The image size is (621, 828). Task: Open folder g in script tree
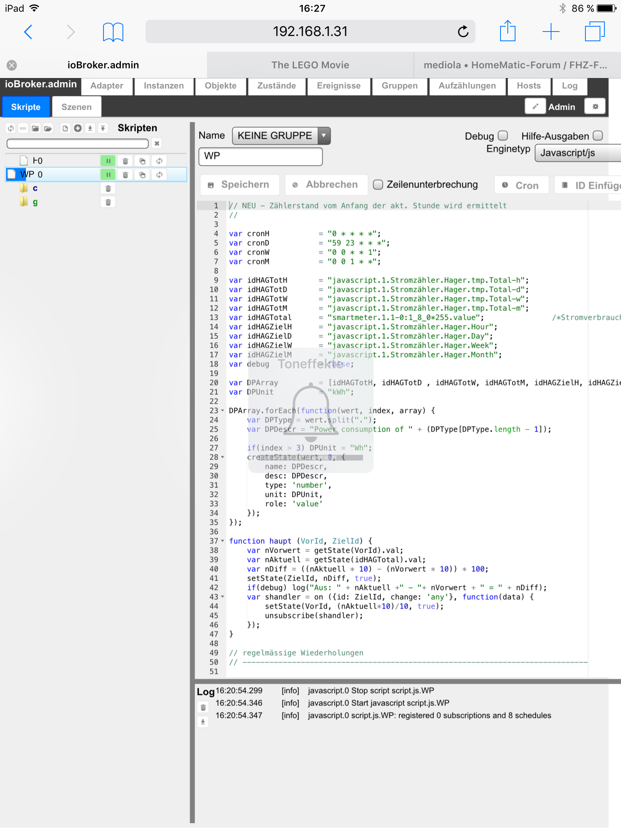click(x=35, y=202)
